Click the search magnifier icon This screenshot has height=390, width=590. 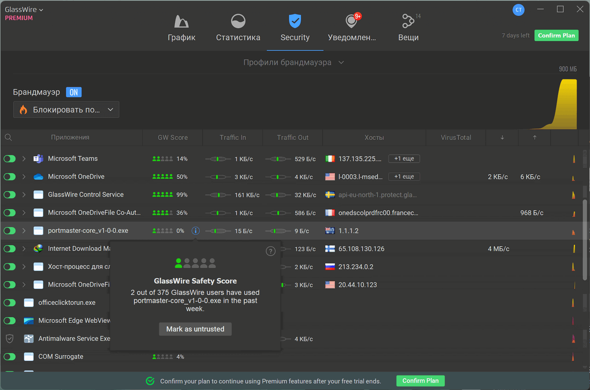pyautogui.click(x=8, y=137)
